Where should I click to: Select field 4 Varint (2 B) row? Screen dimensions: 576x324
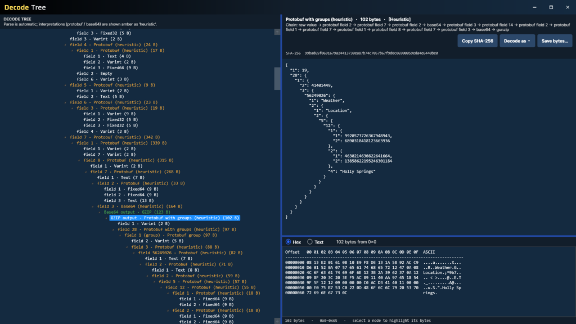pyautogui.click(x=102, y=132)
